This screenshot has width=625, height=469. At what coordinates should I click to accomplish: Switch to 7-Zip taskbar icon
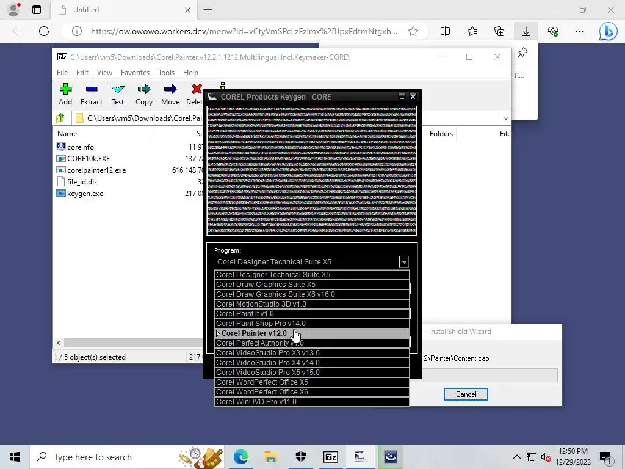[331, 457]
